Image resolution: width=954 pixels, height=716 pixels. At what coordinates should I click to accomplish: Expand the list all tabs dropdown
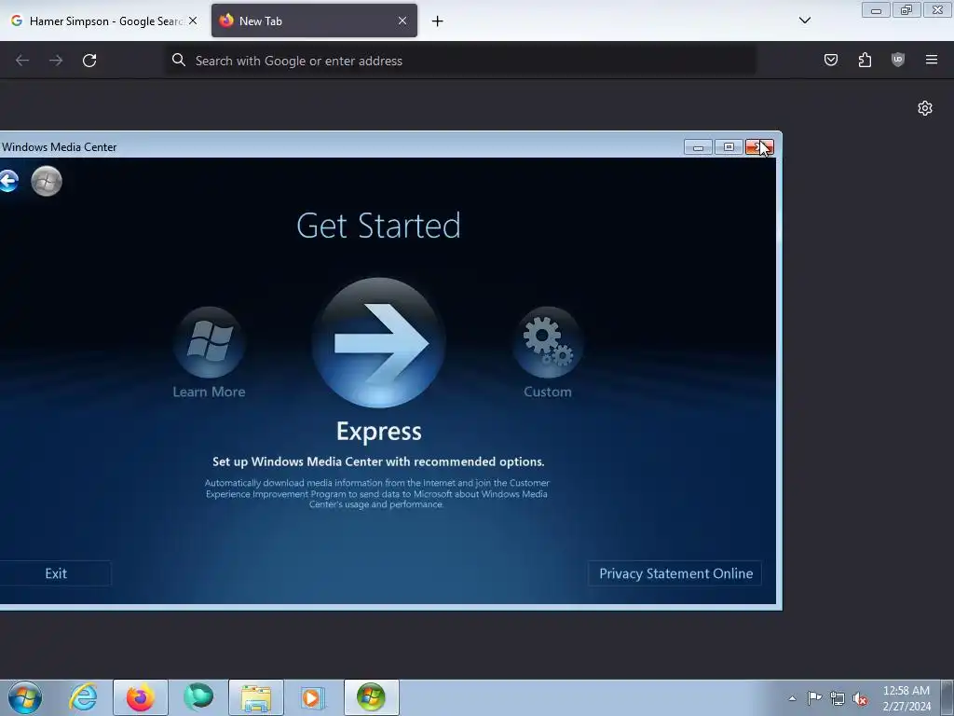(x=804, y=21)
